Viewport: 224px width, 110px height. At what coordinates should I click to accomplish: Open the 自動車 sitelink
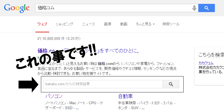point(126,96)
